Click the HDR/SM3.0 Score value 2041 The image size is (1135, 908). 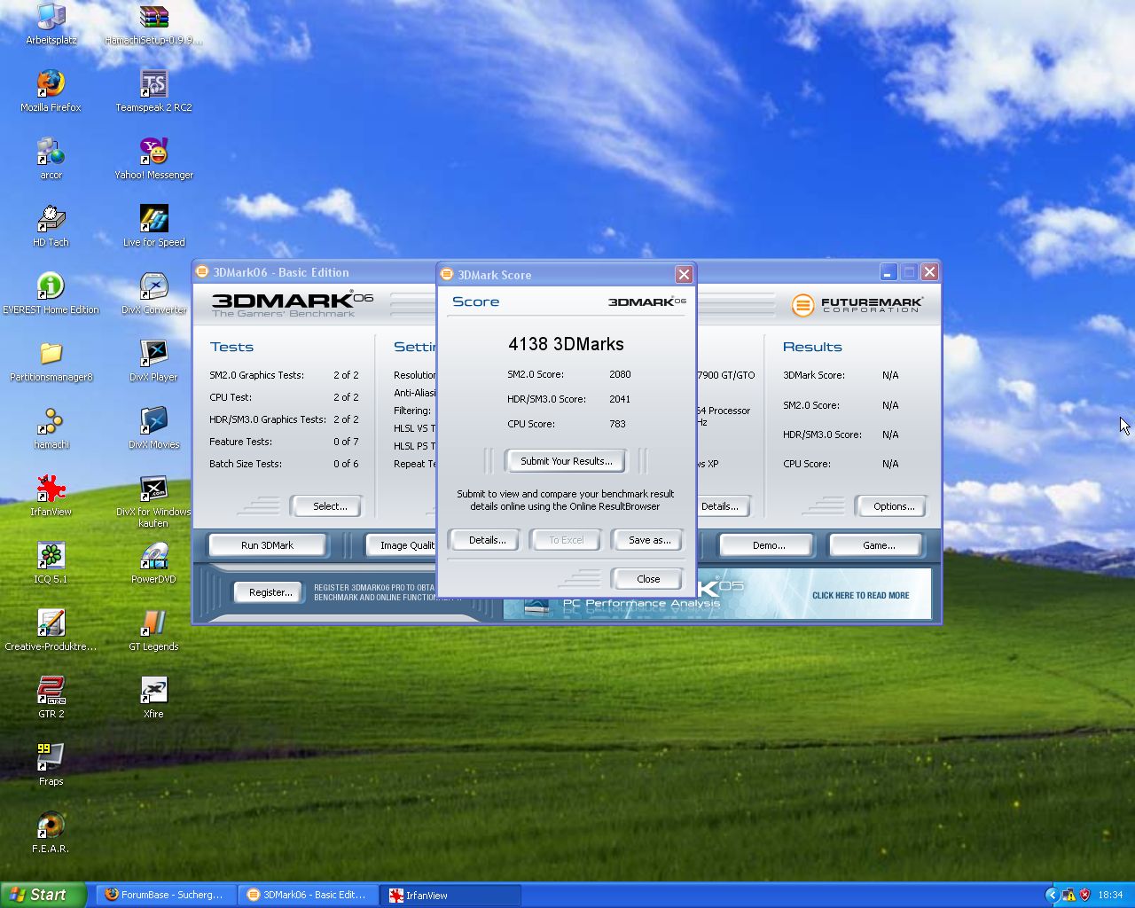pyautogui.click(x=620, y=399)
